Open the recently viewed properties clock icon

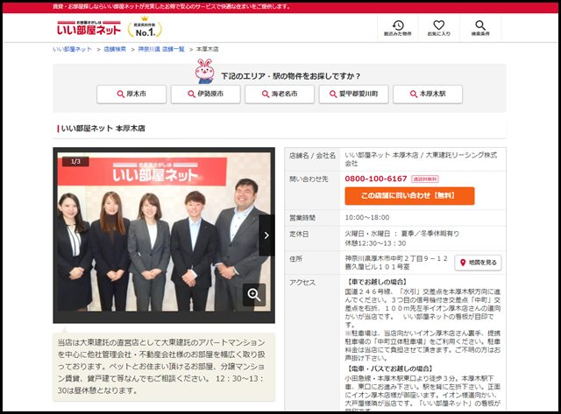(x=397, y=28)
